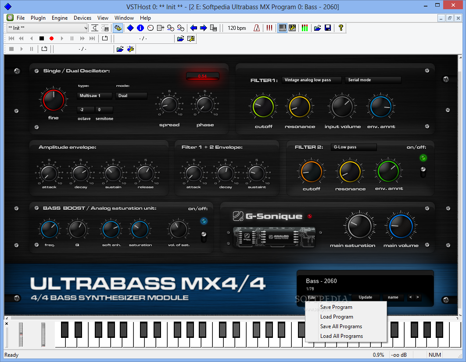Click the wrench configure icon in the third row
This screenshot has width=466, height=362.
point(130,49)
